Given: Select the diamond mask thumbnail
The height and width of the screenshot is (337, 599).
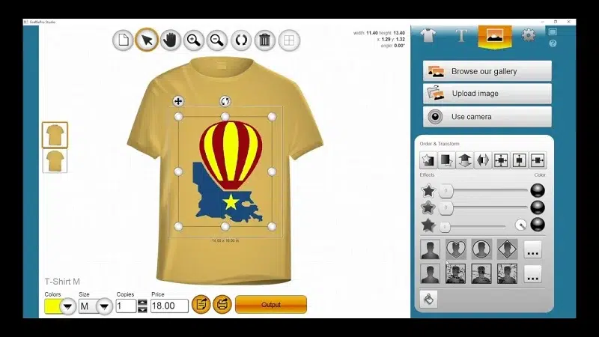Looking at the screenshot, I should click(508, 249).
